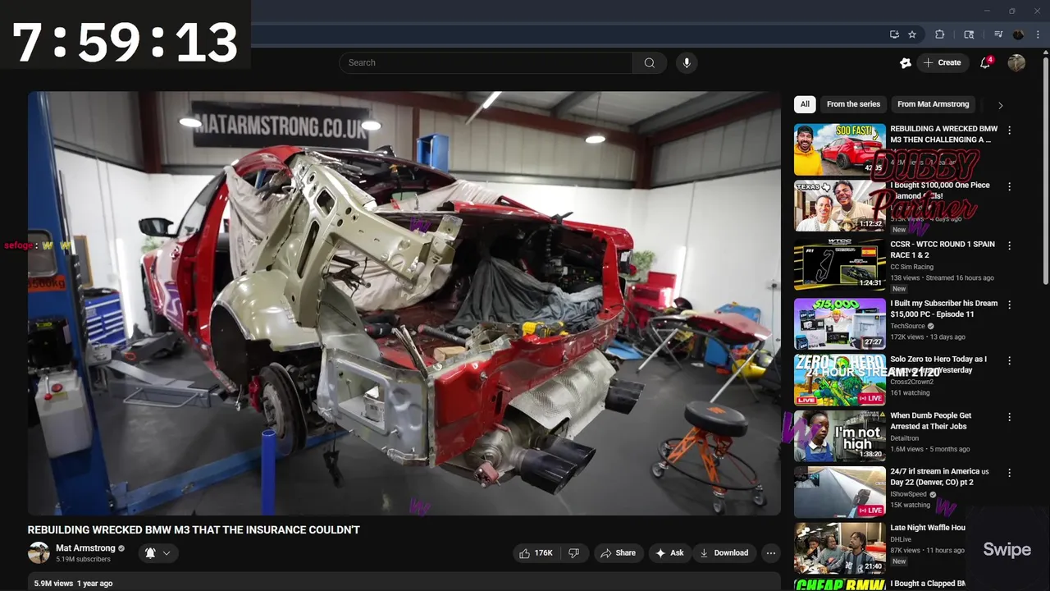Select the From Mat Armstrong chip
1050x591 pixels.
click(x=933, y=104)
